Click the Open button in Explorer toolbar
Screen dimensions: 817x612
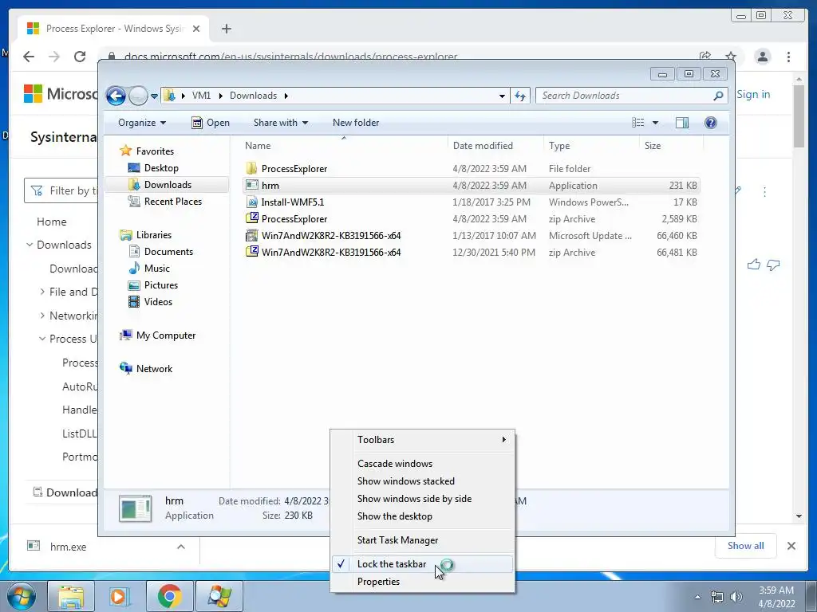click(x=211, y=123)
